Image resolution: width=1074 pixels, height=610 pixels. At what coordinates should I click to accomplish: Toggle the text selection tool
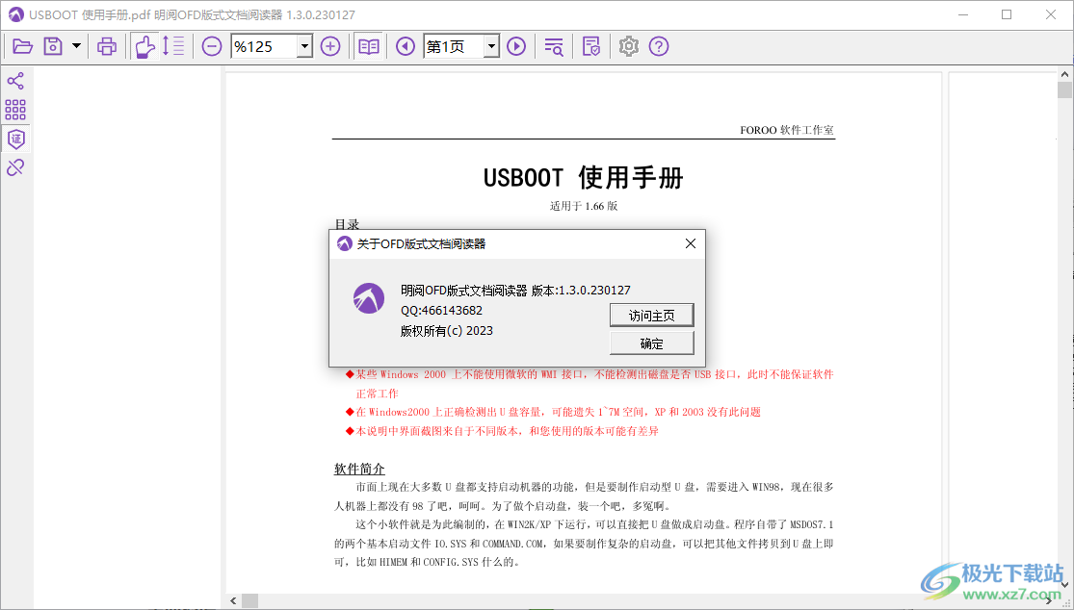pos(173,46)
